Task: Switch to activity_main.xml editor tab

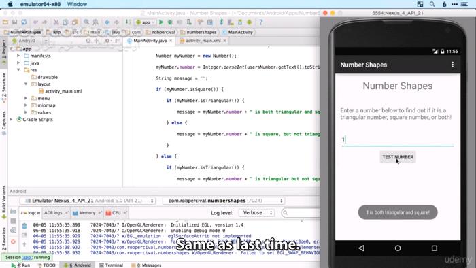Action: [203, 41]
